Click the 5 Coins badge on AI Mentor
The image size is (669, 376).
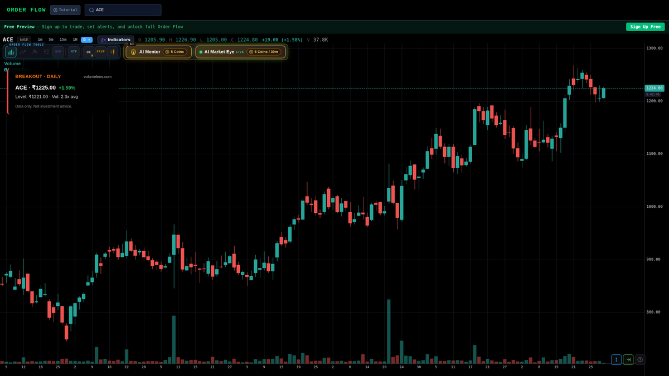coord(175,52)
